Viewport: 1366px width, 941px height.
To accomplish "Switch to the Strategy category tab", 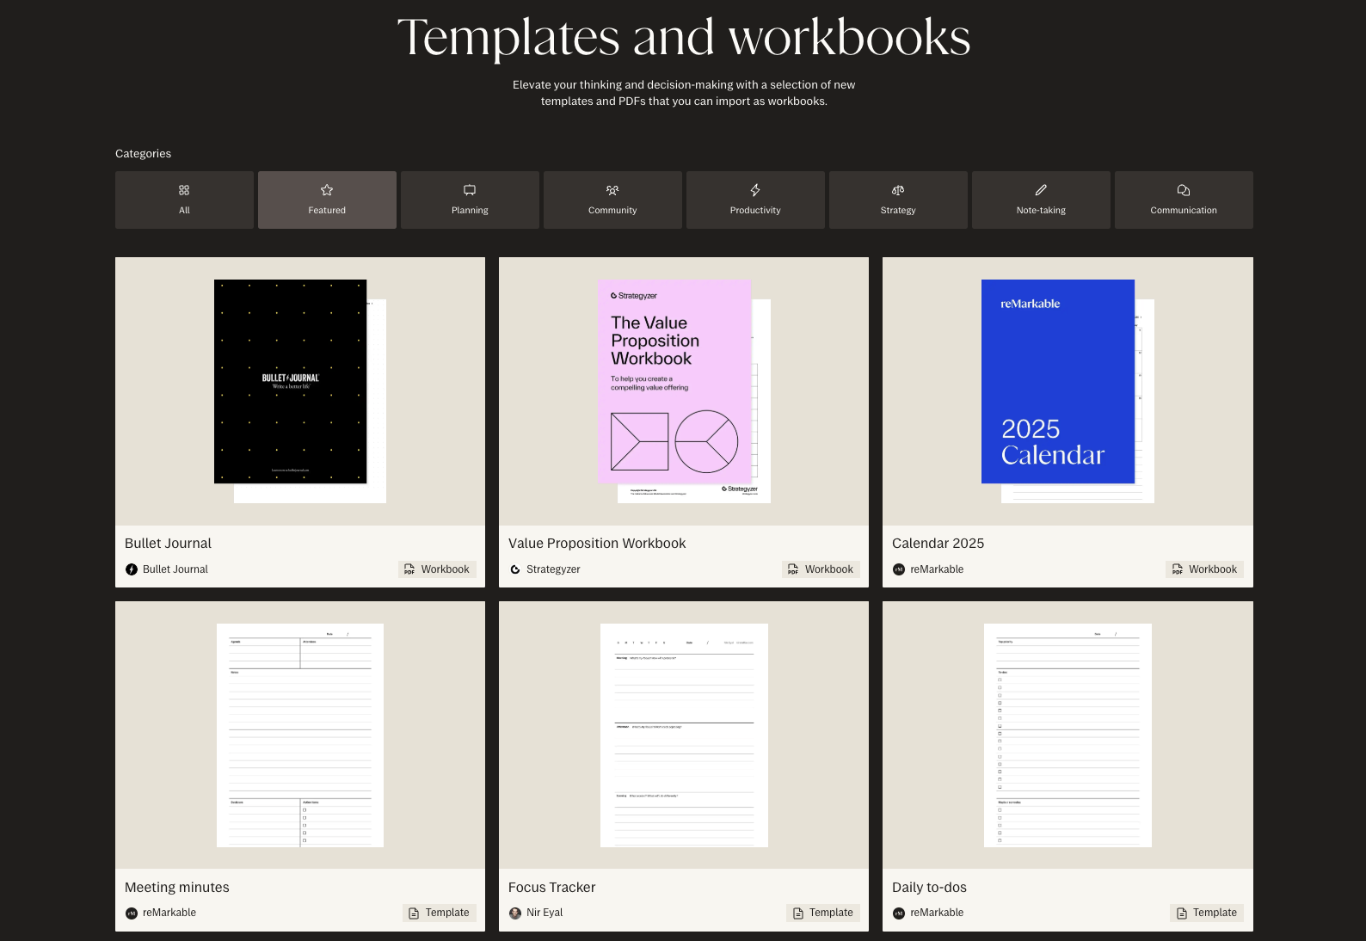I will pyautogui.click(x=898, y=200).
